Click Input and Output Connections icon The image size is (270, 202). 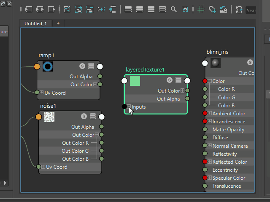point(40,9)
